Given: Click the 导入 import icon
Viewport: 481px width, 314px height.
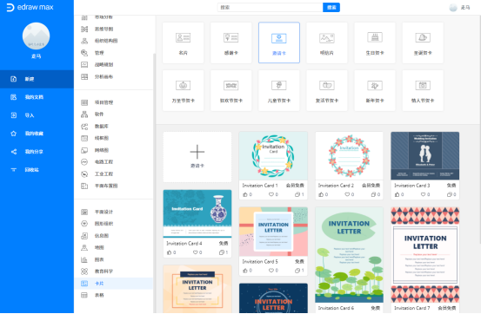Looking at the screenshot, I should coord(14,115).
